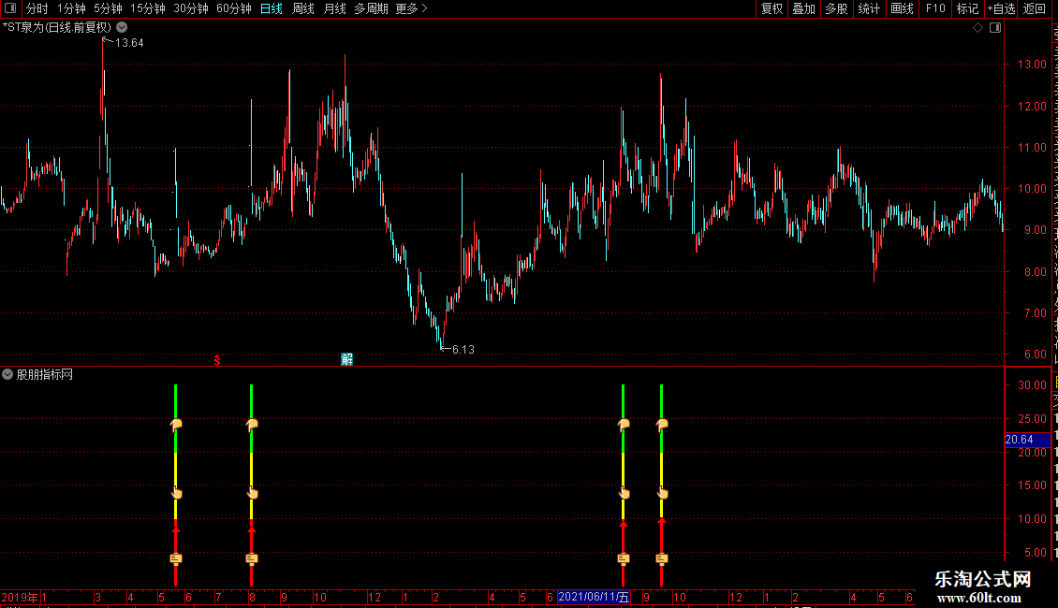Click upper hand icon on August 2019 signal
The height and width of the screenshot is (608, 1058).
(252, 424)
